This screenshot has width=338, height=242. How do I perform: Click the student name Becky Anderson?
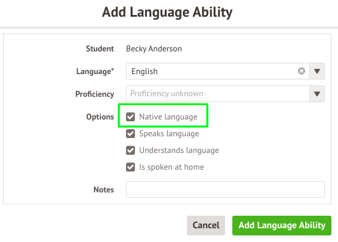pyautogui.click(x=154, y=49)
